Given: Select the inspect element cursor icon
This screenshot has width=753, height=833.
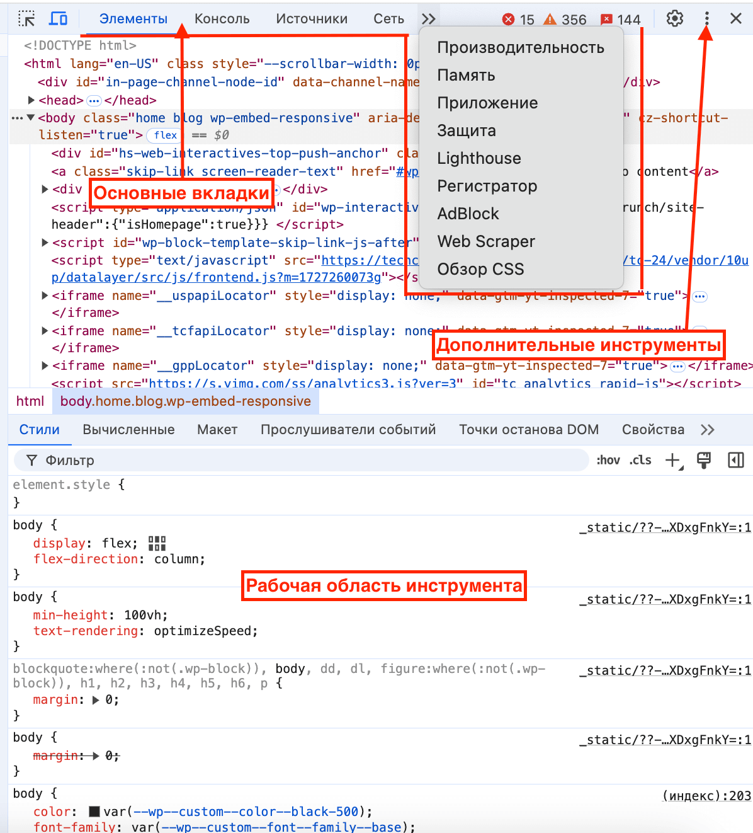Looking at the screenshot, I should click(x=26, y=18).
